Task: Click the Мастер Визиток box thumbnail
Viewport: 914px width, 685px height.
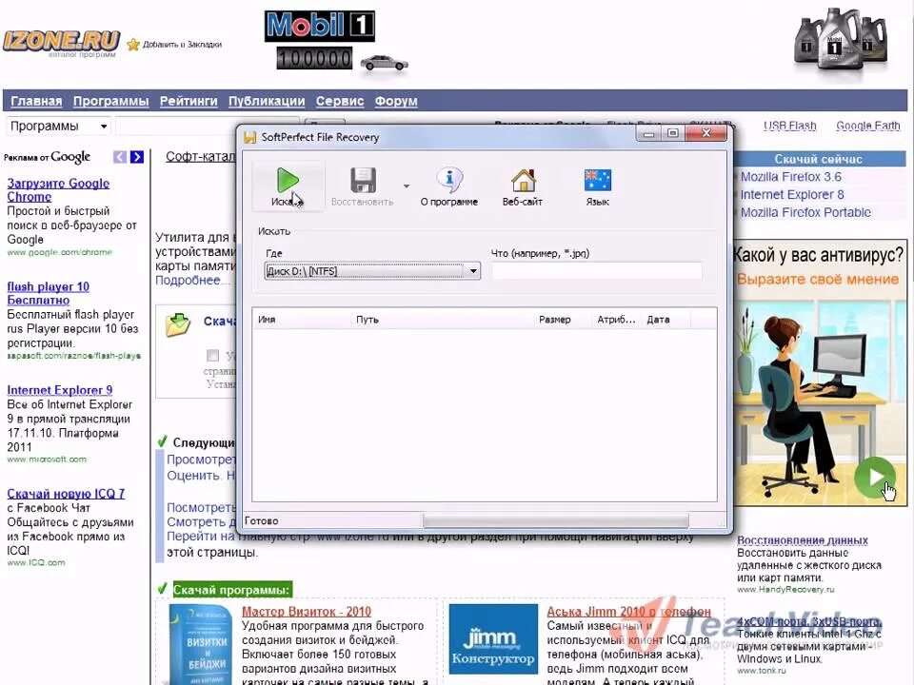Action: pyautogui.click(x=200, y=644)
